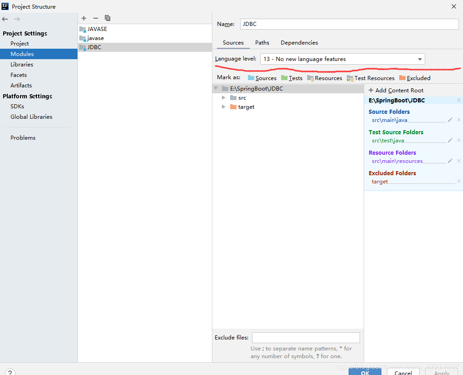Viewport: 463px width, 375px height.
Task: Unmark src\main\resources resource folder
Action: coord(458,161)
